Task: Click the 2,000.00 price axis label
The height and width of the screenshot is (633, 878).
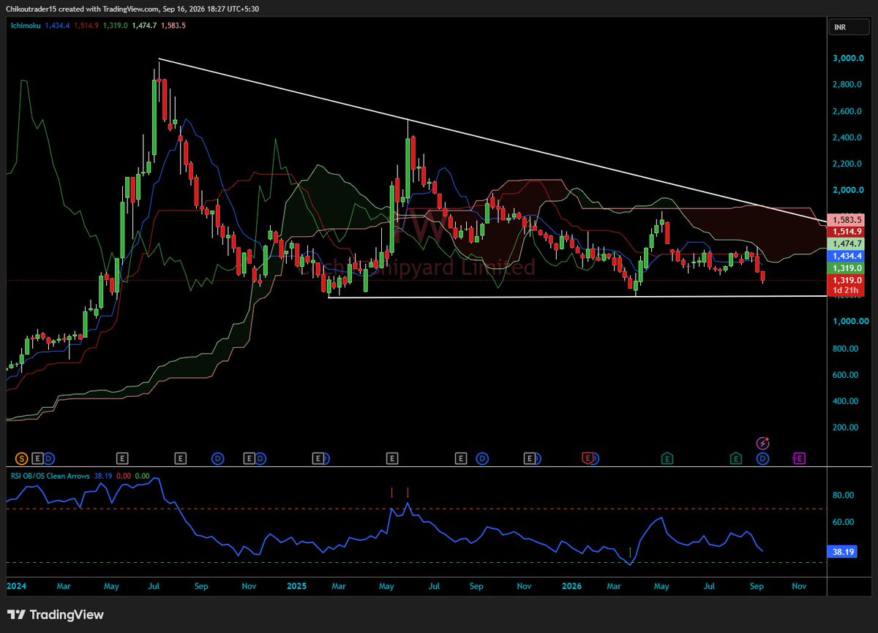Action: (x=849, y=190)
